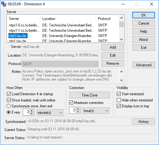Click the Dimension 4 title bar icon
159x145 pixels.
point(4,4)
